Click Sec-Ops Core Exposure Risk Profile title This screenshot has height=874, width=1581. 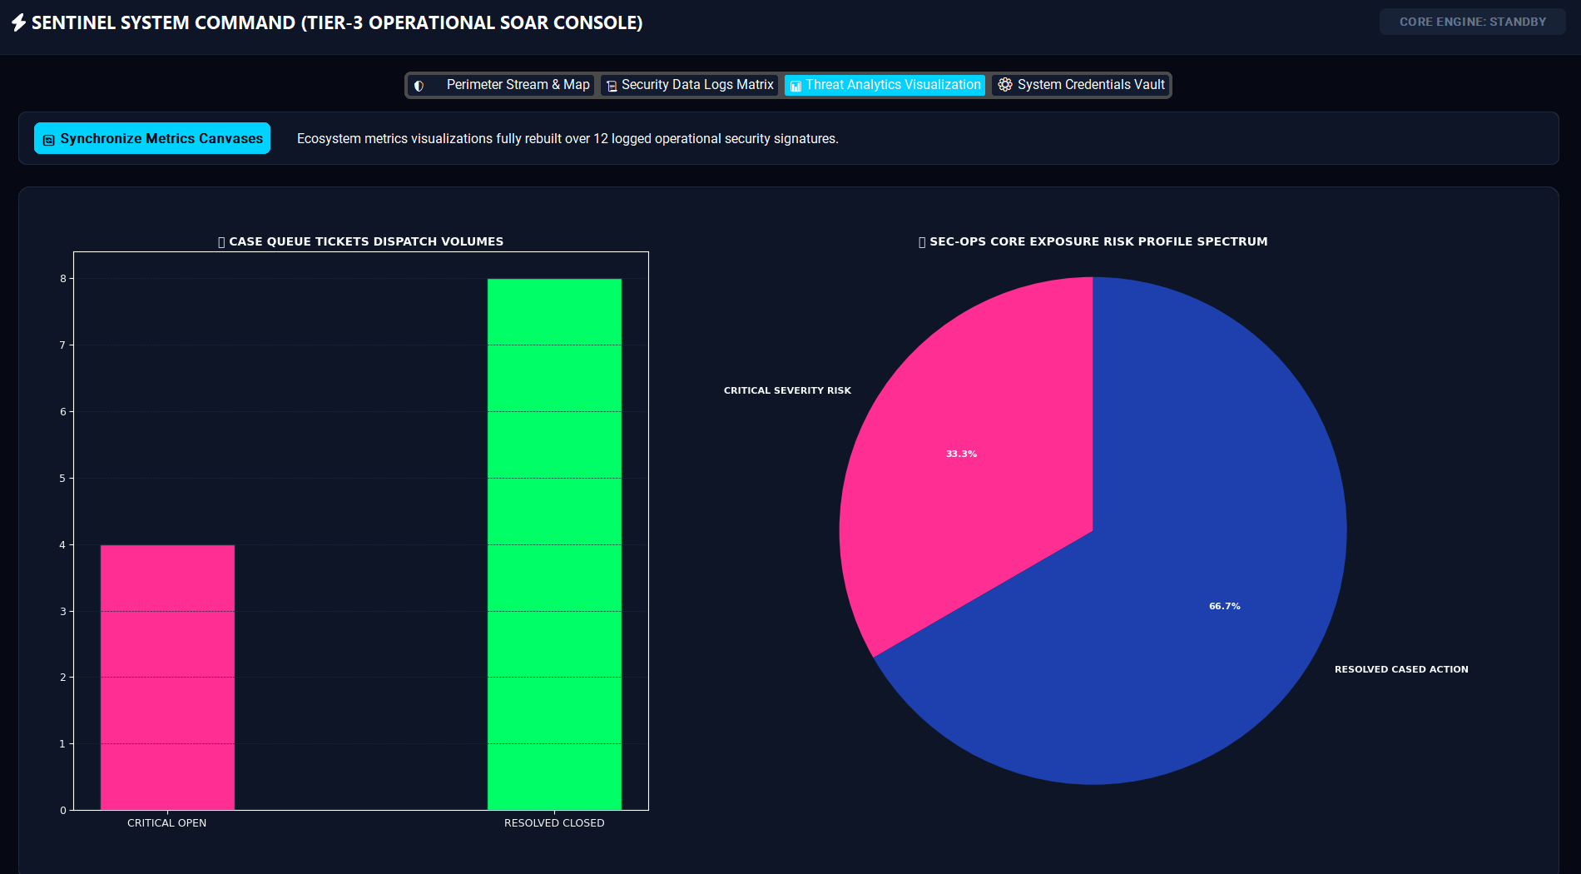(1093, 241)
